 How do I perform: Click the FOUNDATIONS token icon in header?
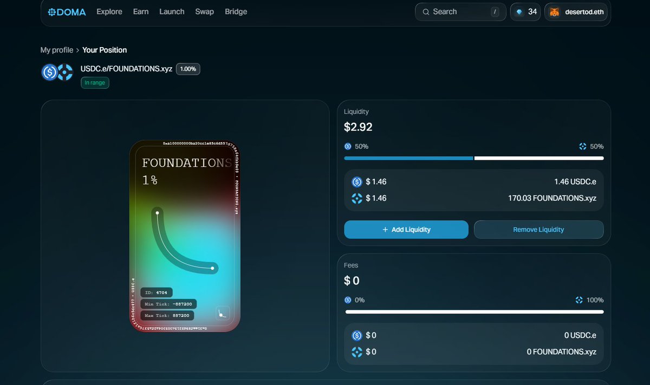tap(65, 72)
